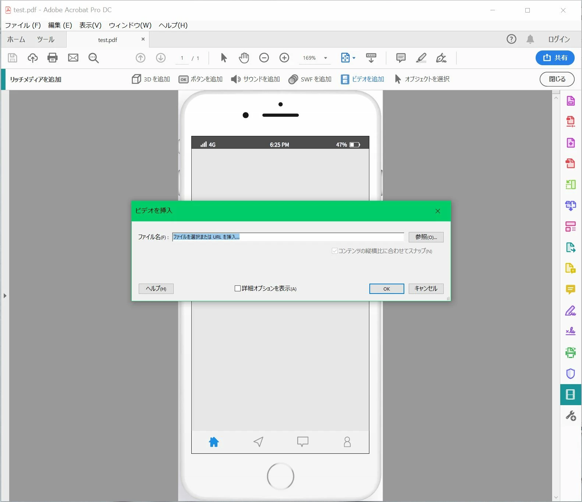Click the 共有 share button

555,58
